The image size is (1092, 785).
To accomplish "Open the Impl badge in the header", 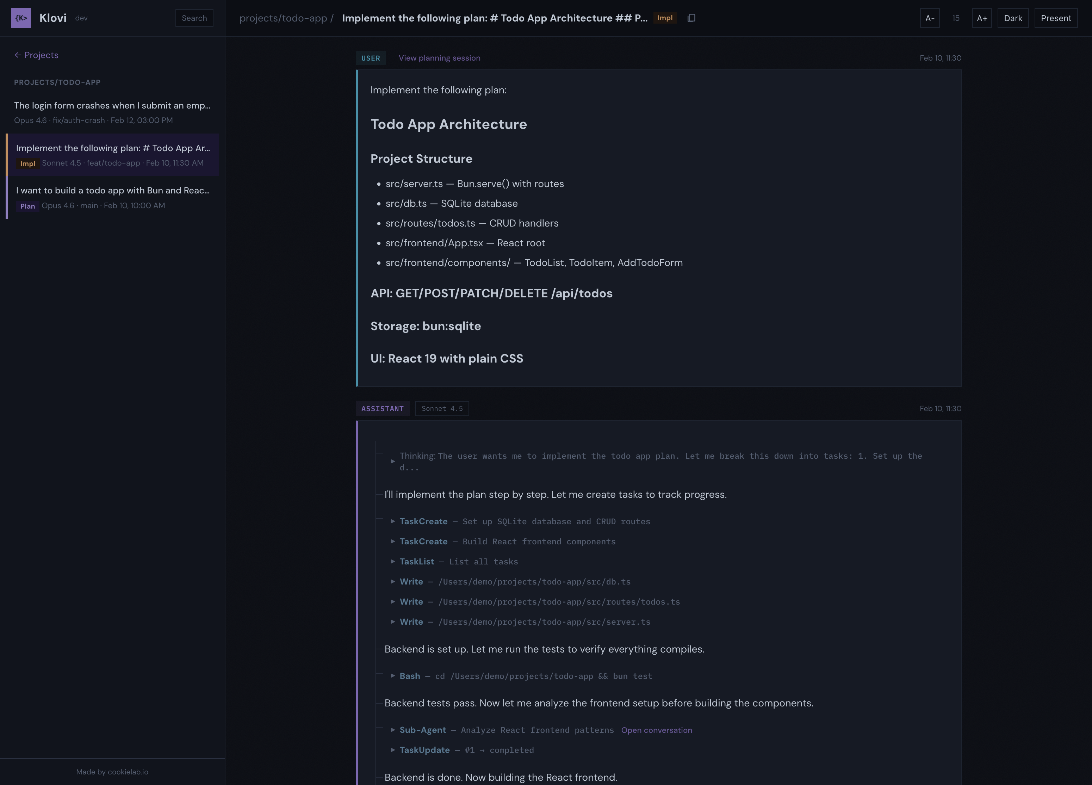I will pyautogui.click(x=665, y=18).
